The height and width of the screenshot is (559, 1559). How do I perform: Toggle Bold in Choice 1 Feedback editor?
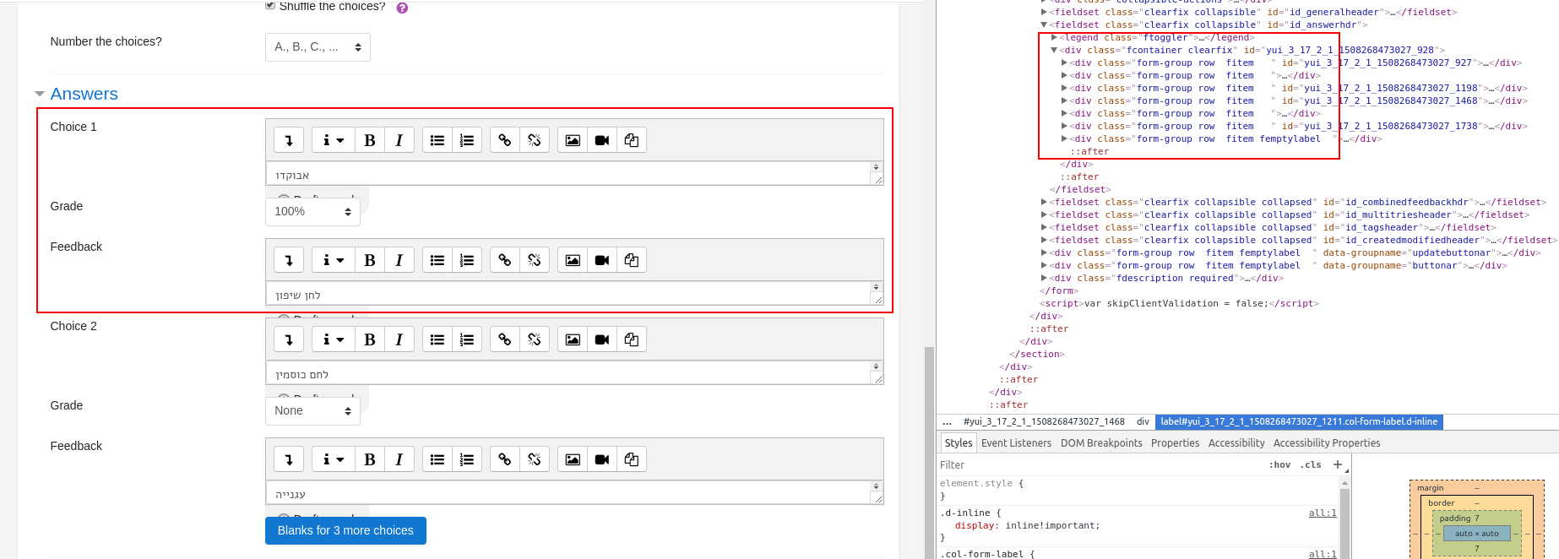[x=369, y=260]
